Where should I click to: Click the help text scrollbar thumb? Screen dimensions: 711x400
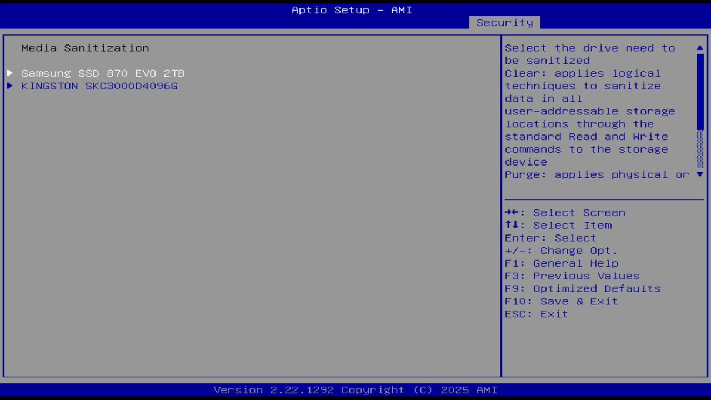[700, 92]
